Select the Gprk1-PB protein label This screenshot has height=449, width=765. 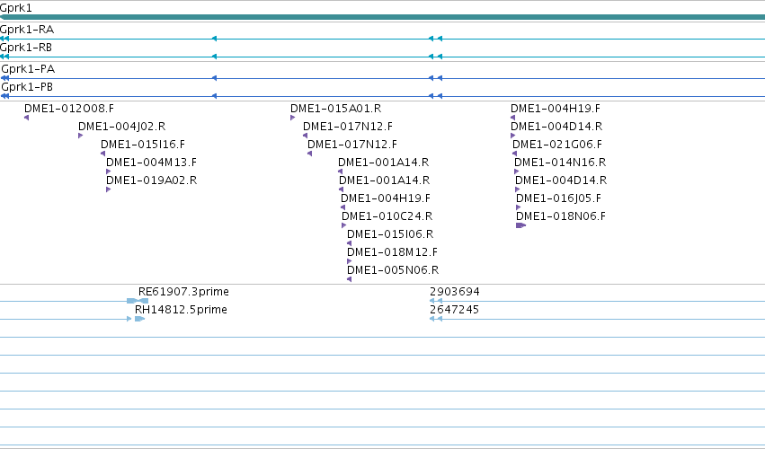tap(27, 87)
